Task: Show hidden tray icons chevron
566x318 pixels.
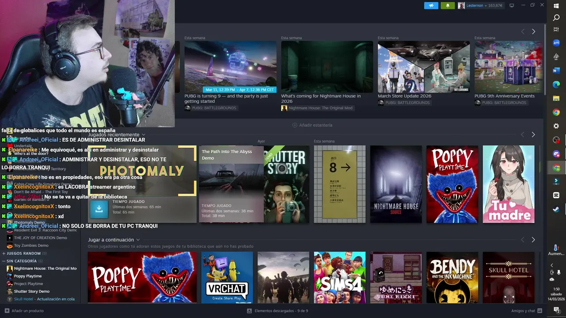Action: [x=552, y=265]
